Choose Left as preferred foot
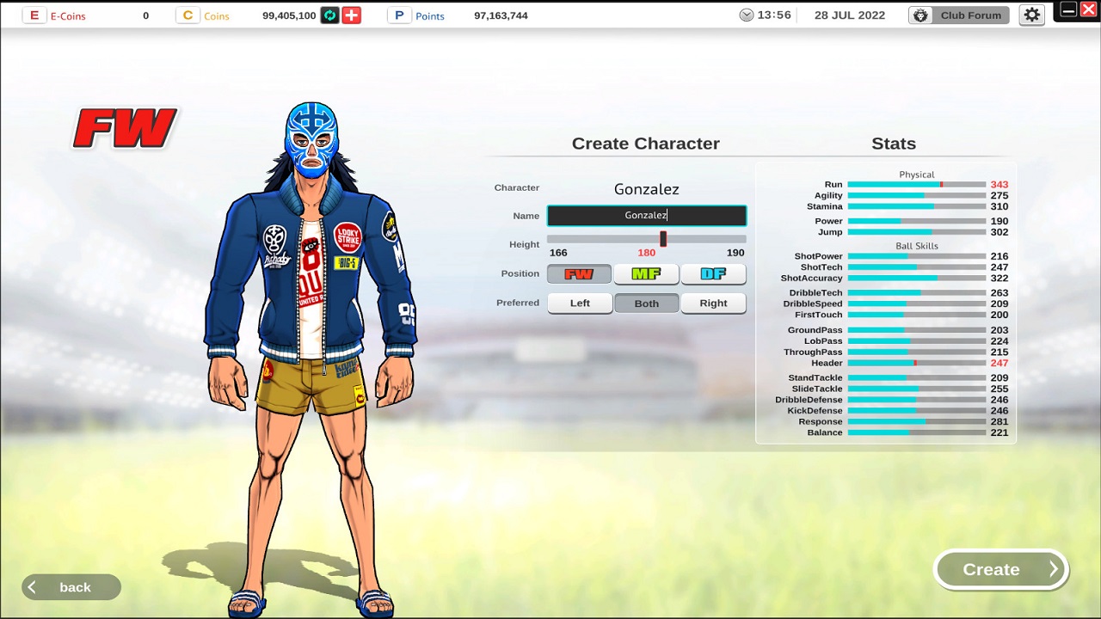Screen dimensions: 1101x619 580,303
